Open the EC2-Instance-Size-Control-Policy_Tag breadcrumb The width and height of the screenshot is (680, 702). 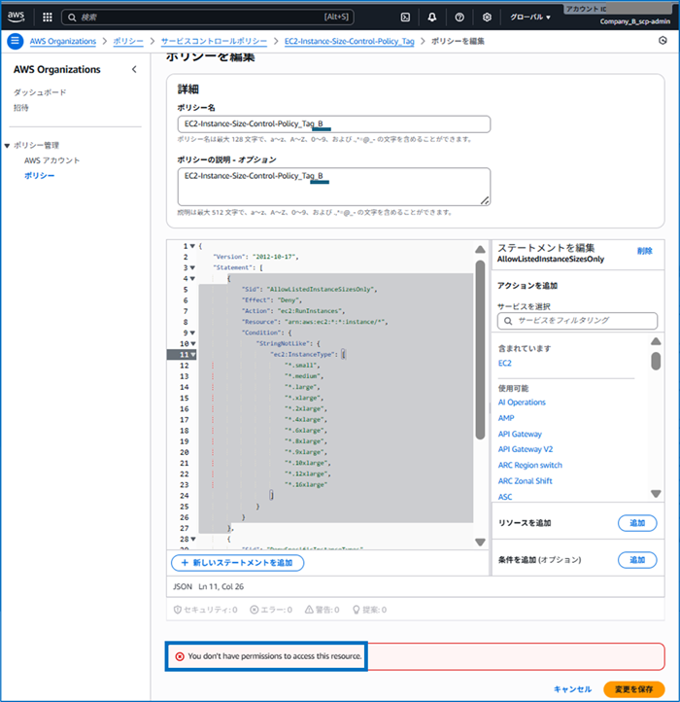(350, 41)
